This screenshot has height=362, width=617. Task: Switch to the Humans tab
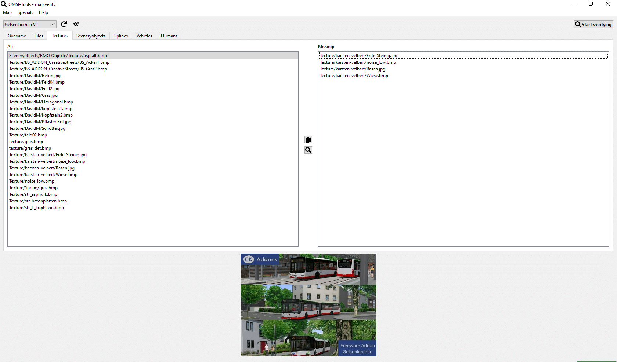[x=169, y=36]
